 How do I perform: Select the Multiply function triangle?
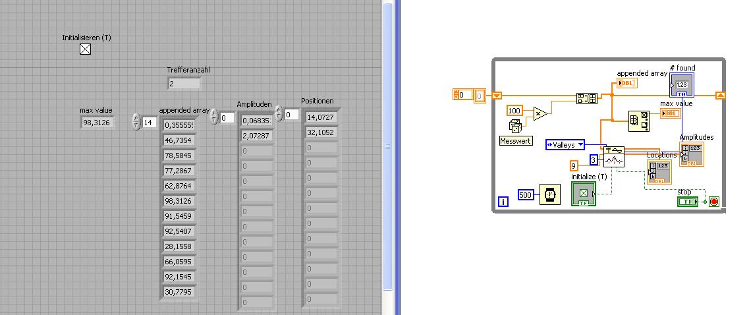click(540, 113)
